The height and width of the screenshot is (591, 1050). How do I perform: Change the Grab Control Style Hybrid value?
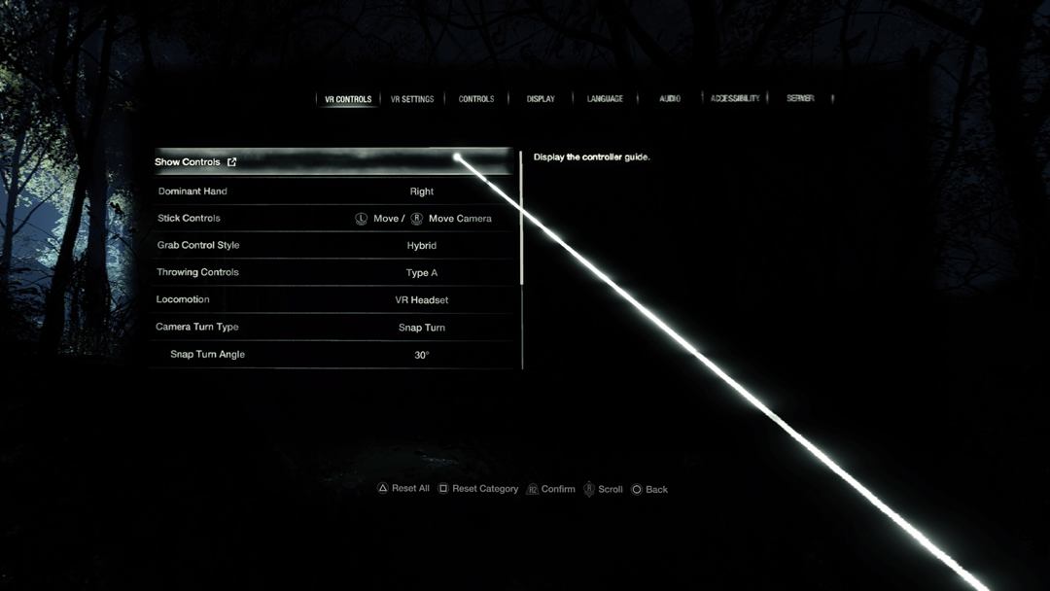click(421, 246)
